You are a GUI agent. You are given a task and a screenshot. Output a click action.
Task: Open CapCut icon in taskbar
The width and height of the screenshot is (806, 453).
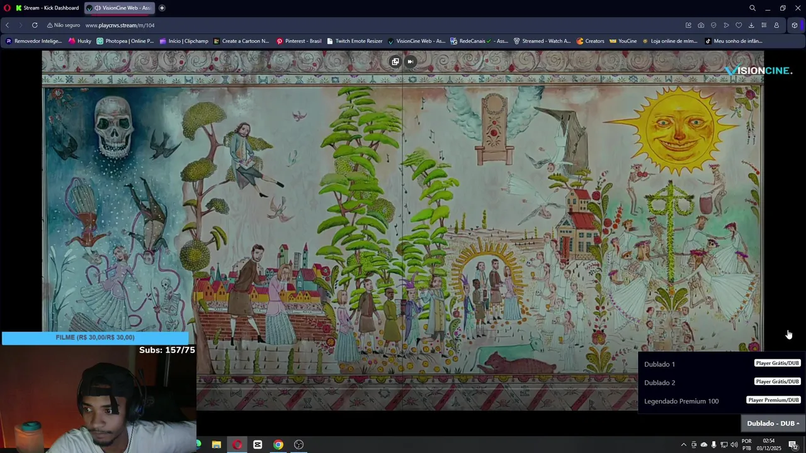258,445
